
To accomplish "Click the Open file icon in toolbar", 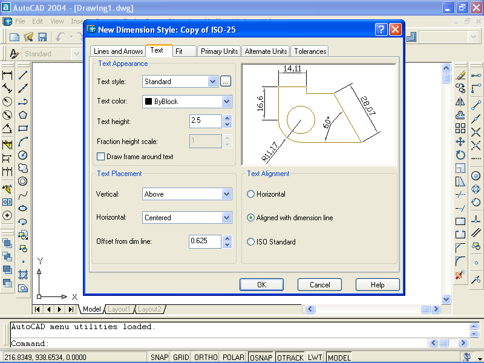I will click(28, 38).
